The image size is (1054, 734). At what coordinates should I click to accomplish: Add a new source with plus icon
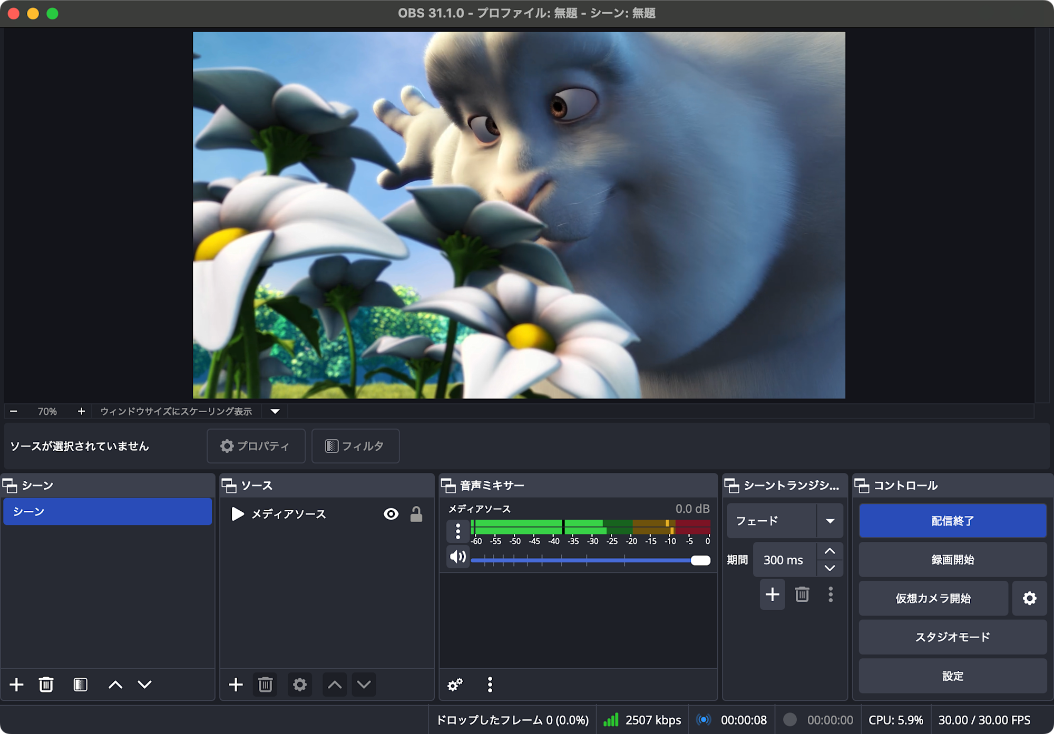click(236, 685)
